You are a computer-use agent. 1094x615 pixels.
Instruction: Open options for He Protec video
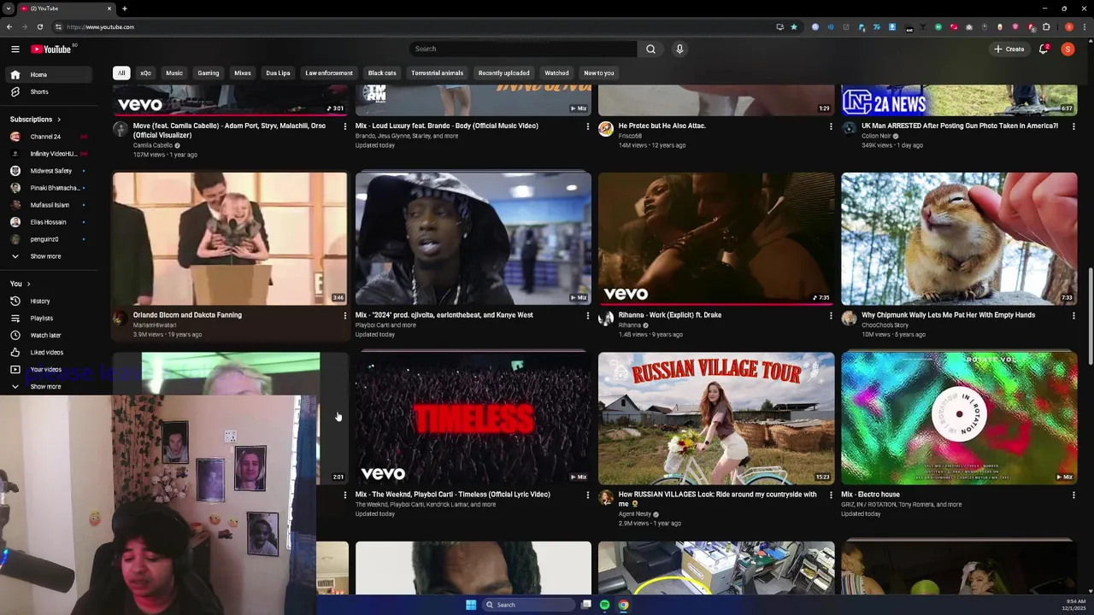[830, 126]
